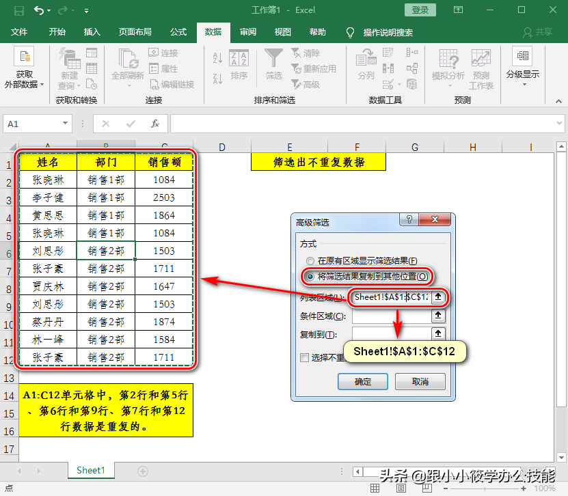Switch to the 帮助 ribbon tab
The image size is (568, 496).
point(318,32)
